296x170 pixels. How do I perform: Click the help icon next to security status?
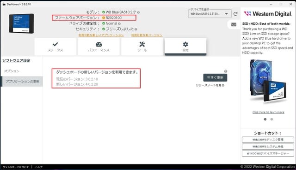click(136, 29)
